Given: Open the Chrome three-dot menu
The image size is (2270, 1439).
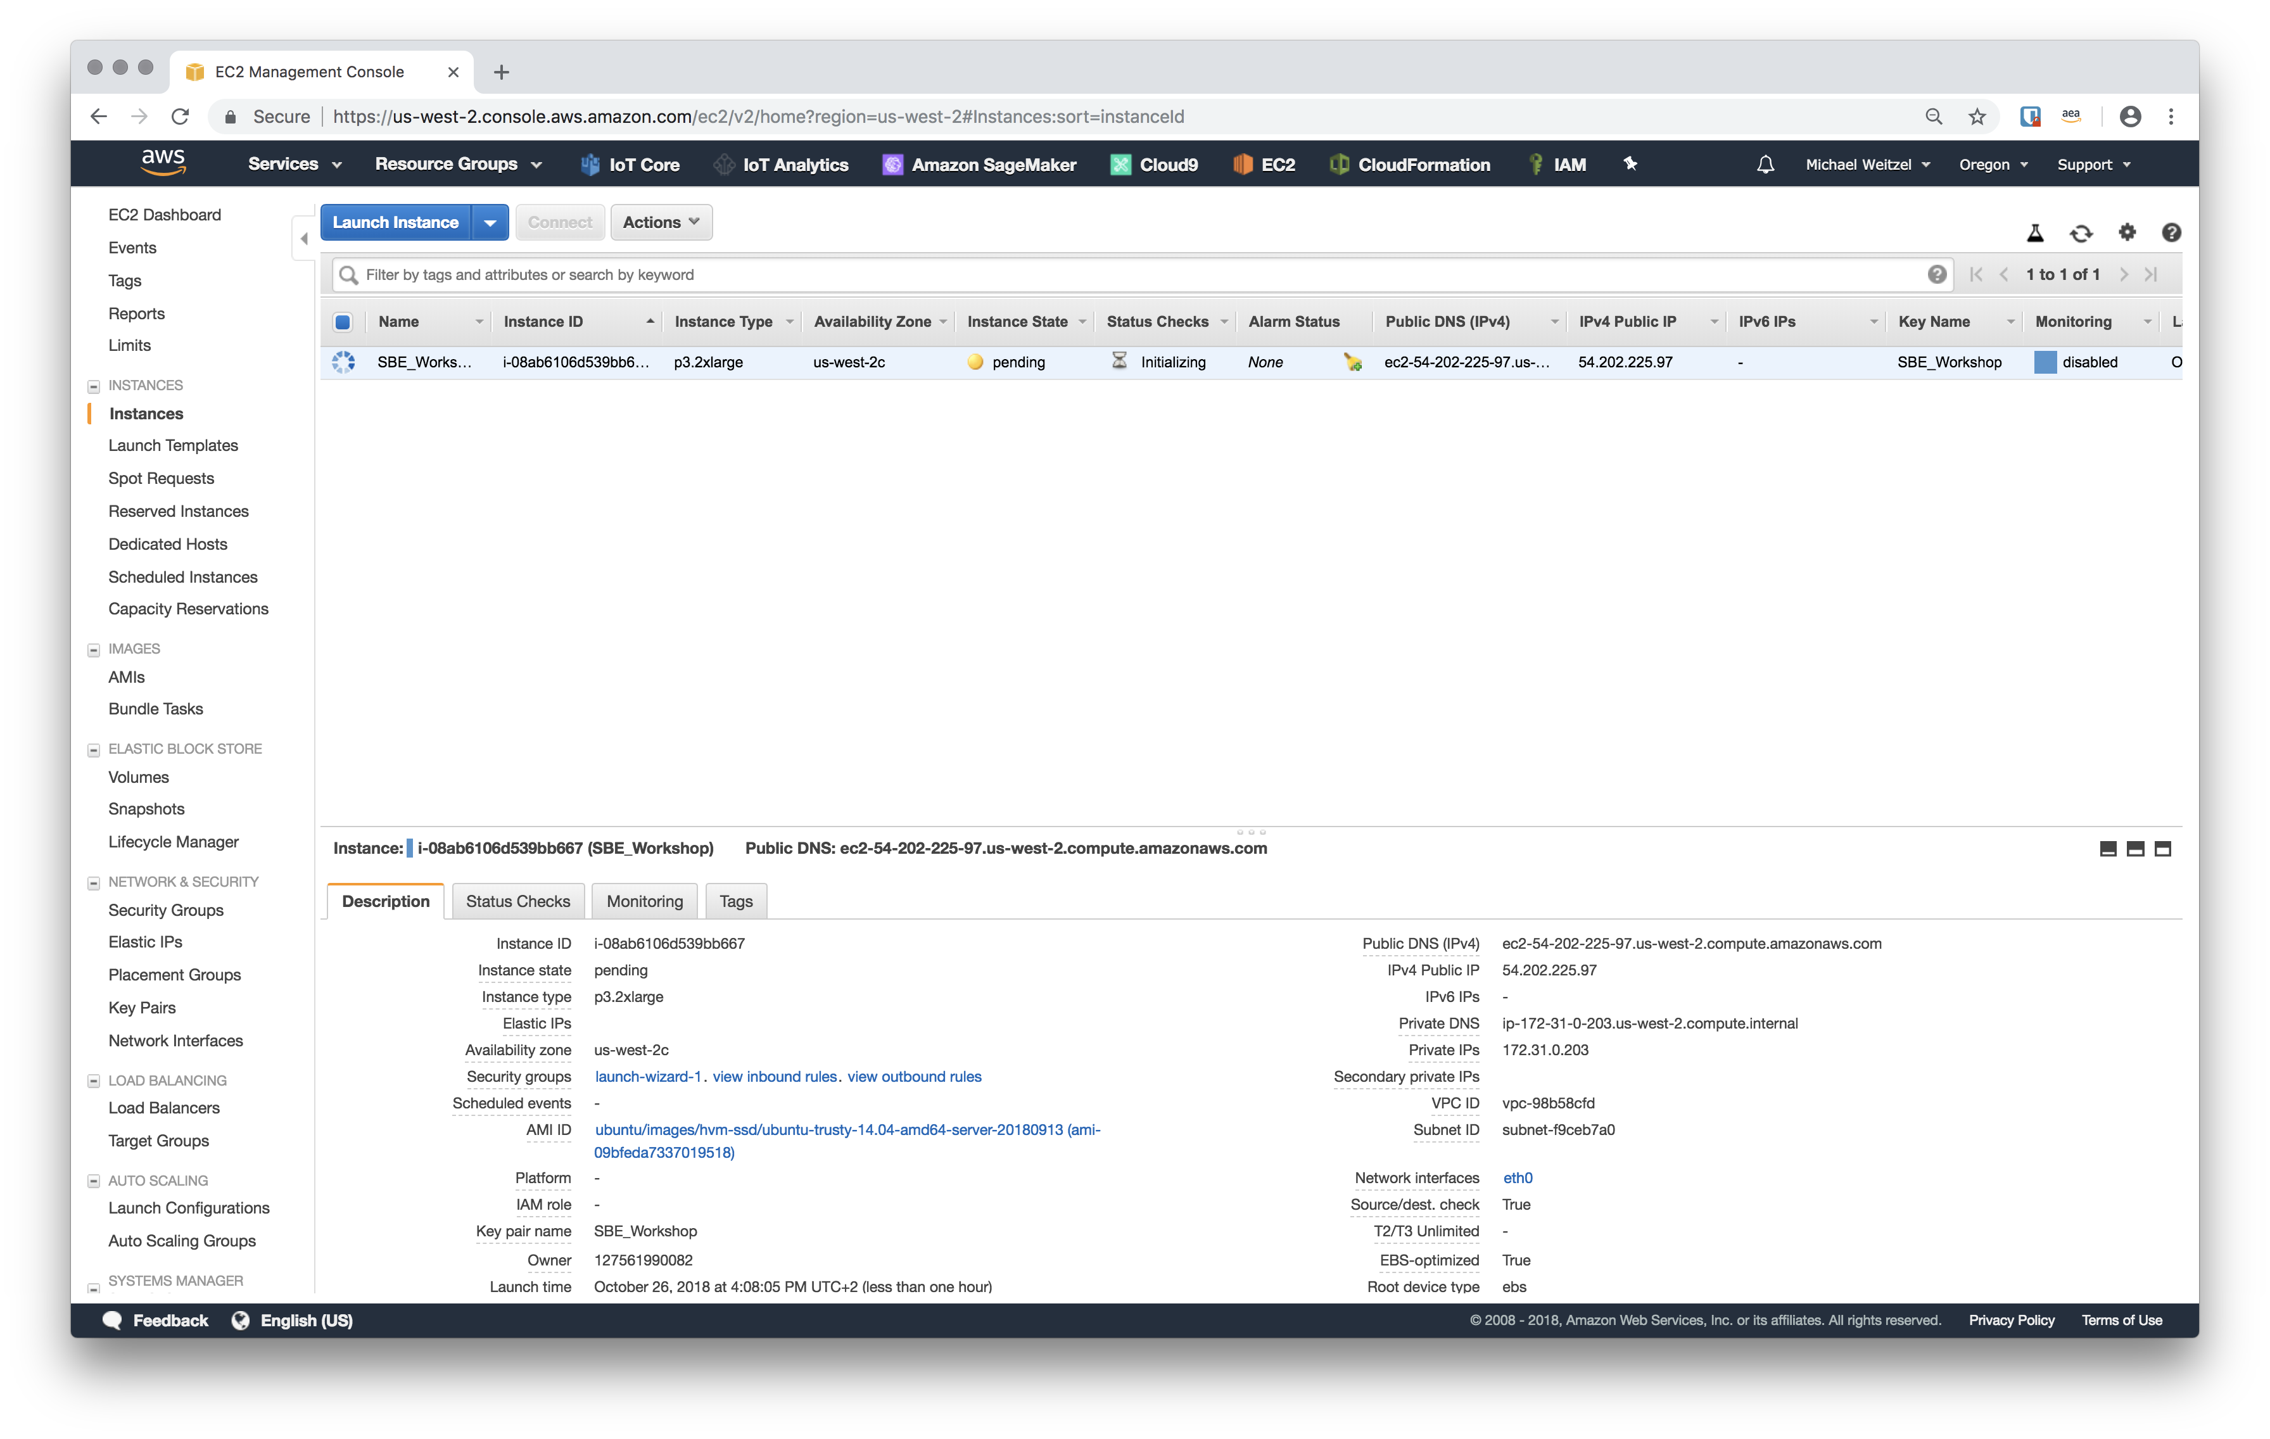Looking at the screenshot, I should pyautogui.click(x=2171, y=116).
